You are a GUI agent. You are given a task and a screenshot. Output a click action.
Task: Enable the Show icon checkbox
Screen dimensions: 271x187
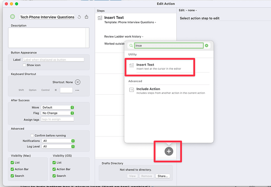tap(24, 65)
